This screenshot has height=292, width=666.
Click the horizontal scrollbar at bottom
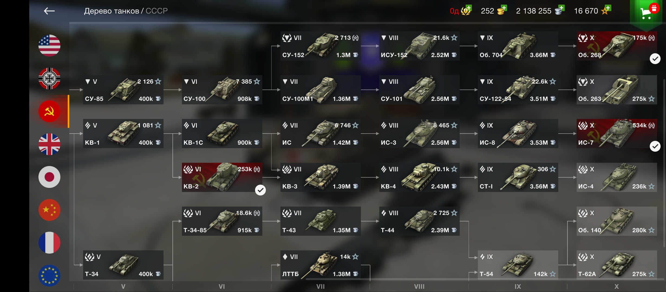(485, 279)
